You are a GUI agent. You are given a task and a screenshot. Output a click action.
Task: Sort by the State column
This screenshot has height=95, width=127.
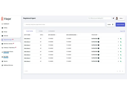[42, 35]
